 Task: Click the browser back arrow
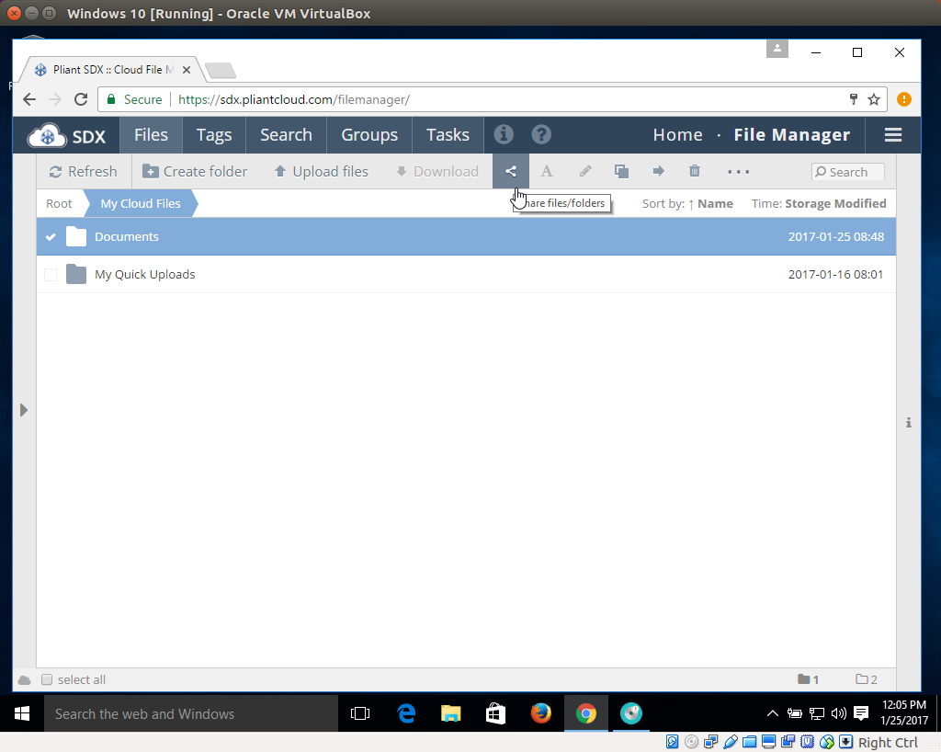(29, 99)
